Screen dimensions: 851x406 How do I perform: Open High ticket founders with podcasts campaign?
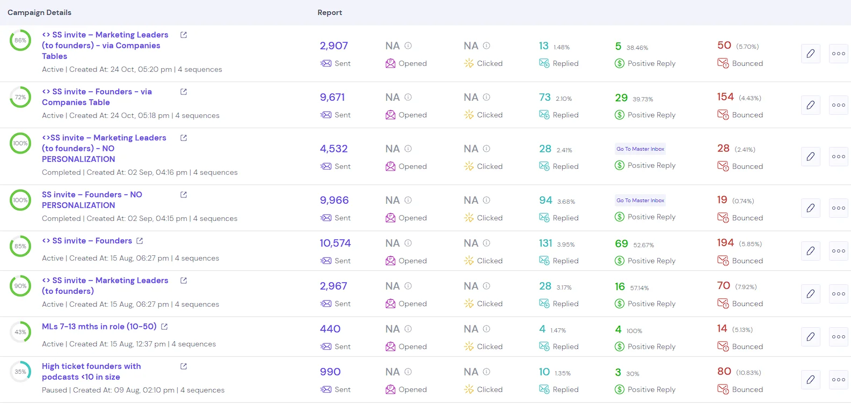91,372
